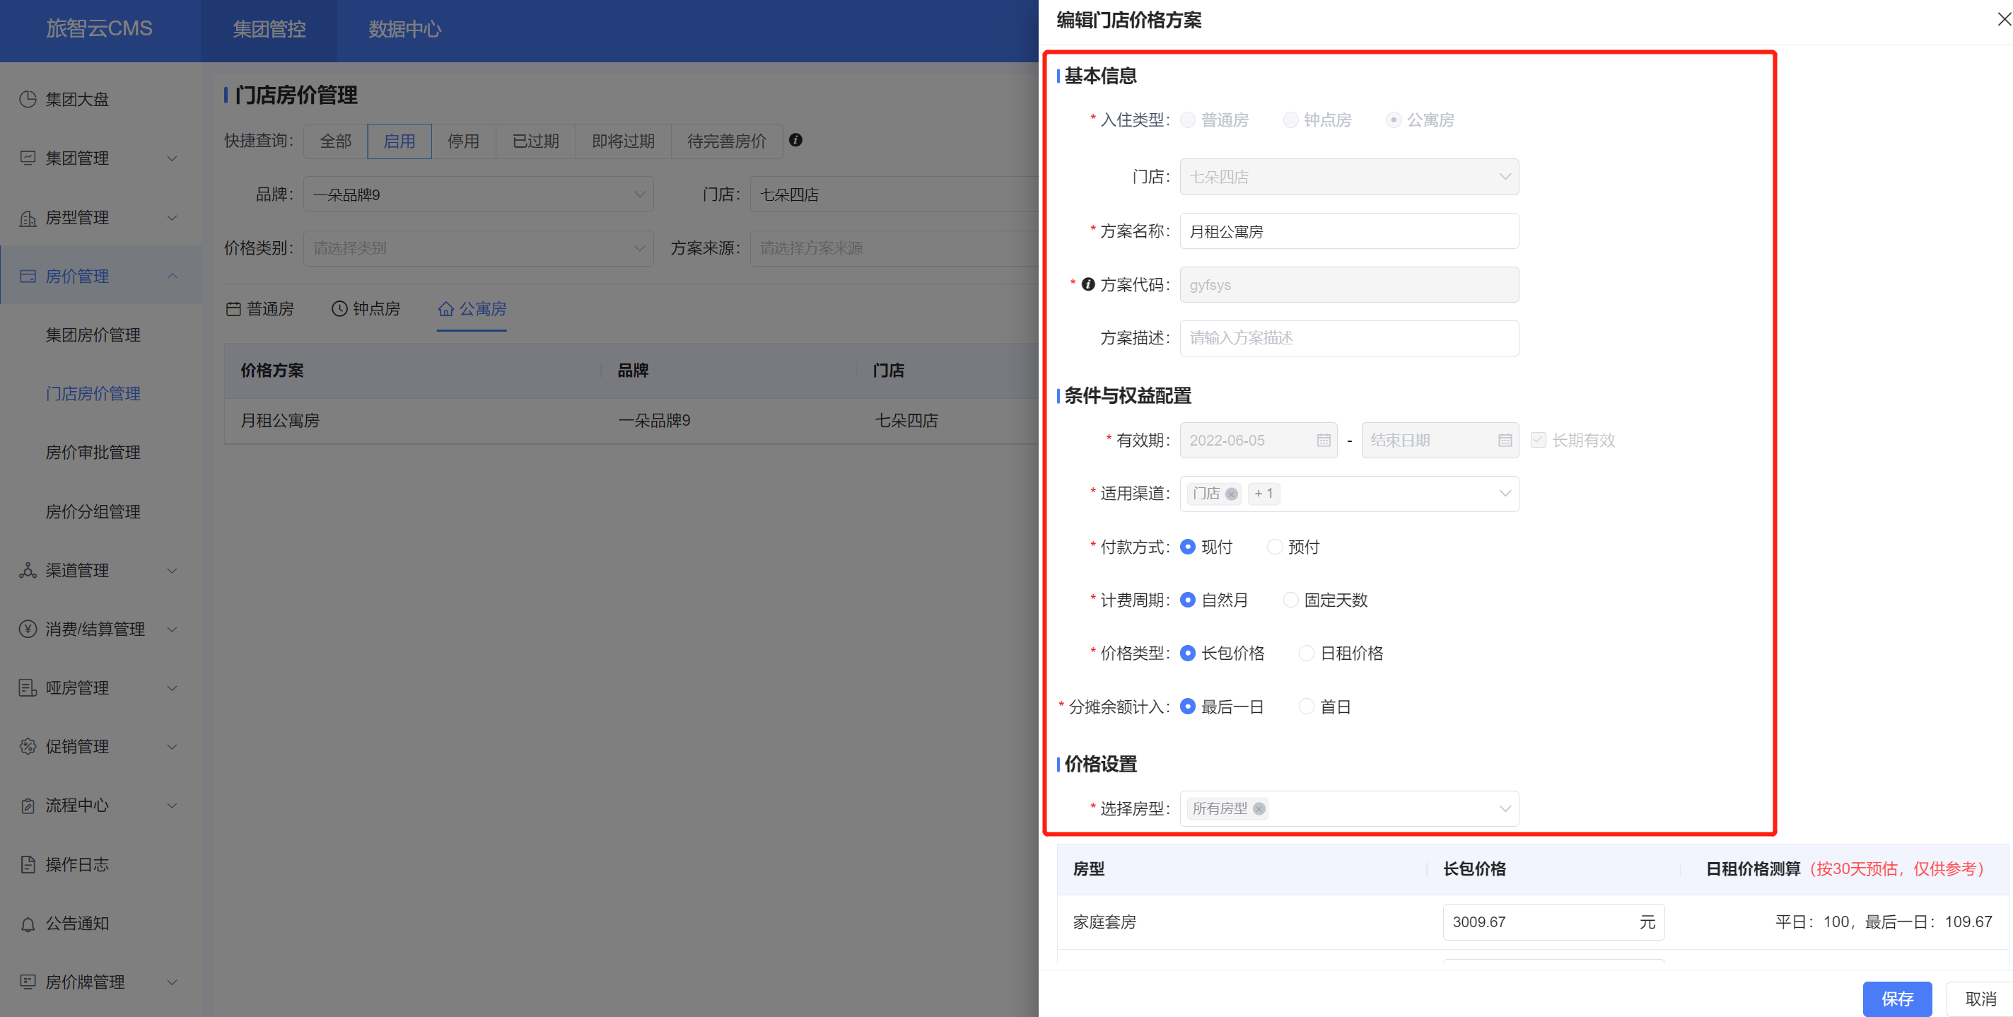Select 公寓房 check-in type radio
The width and height of the screenshot is (2013, 1017).
point(1394,120)
